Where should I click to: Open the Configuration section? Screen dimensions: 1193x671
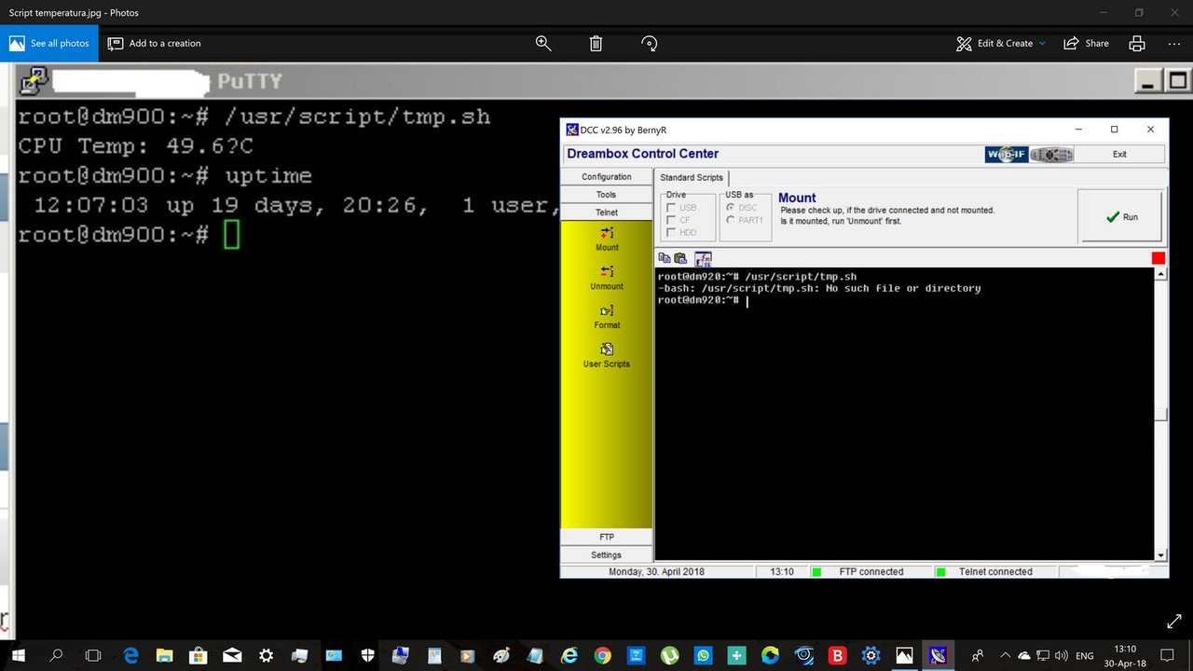click(606, 176)
